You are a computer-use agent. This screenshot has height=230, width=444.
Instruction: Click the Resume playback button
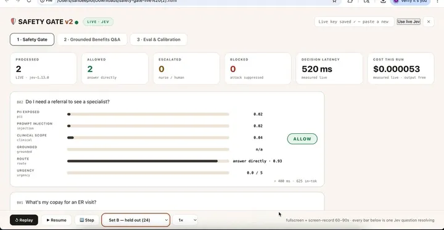coord(56,220)
